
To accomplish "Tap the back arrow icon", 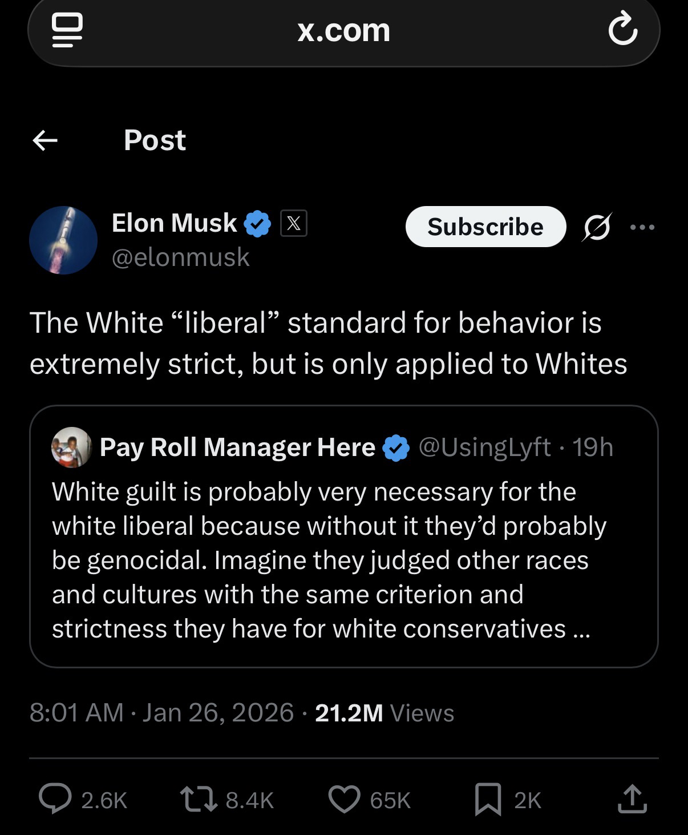I will pos(45,140).
